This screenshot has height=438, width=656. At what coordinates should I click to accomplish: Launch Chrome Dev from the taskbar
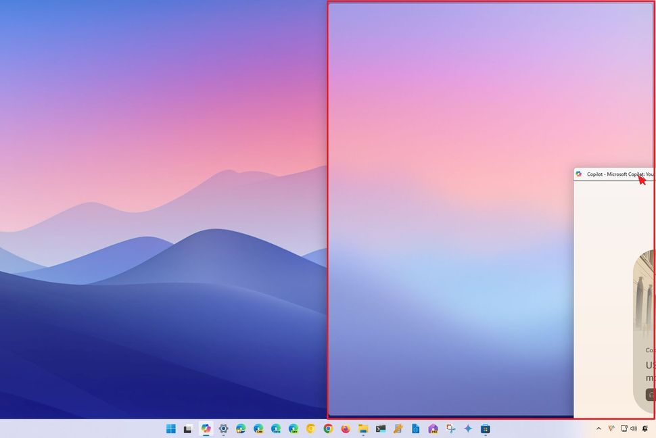[x=293, y=428]
